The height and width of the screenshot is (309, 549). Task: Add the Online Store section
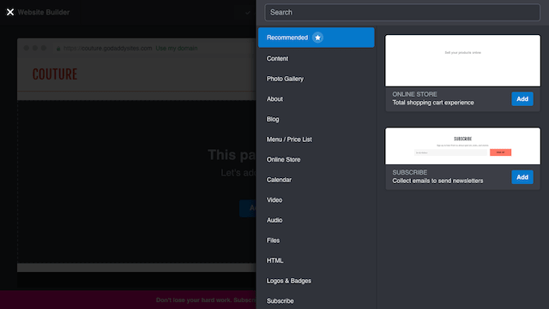click(522, 99)
